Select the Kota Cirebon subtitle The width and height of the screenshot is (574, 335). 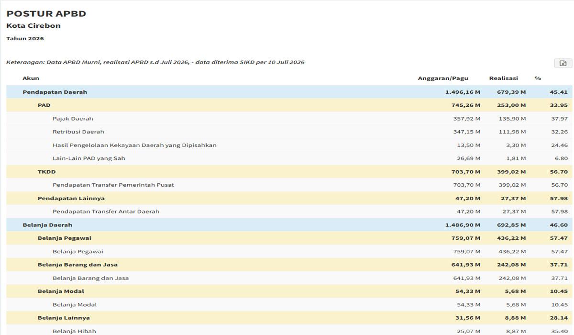pyautogui.click(x=33, y=26)
